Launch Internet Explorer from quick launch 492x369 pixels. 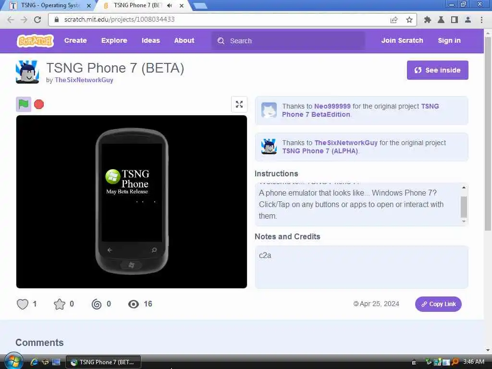click(34, 362)
